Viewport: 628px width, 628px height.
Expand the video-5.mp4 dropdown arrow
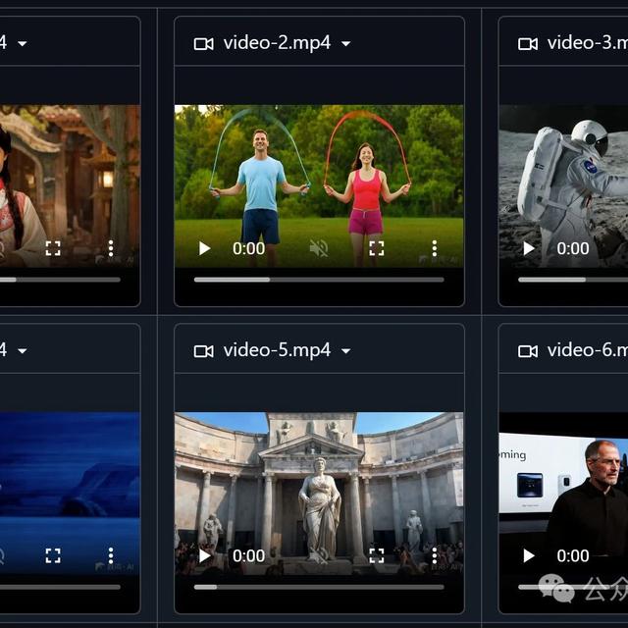[x=346, y=351]
